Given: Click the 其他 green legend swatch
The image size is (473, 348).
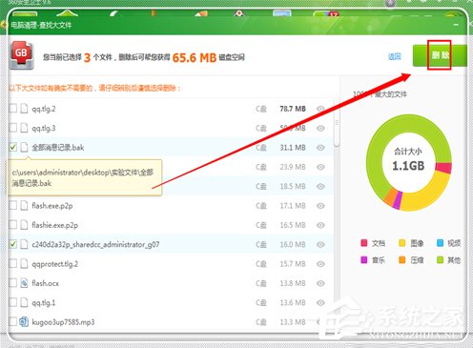Looking at the screenshot, I should point(441,260).
